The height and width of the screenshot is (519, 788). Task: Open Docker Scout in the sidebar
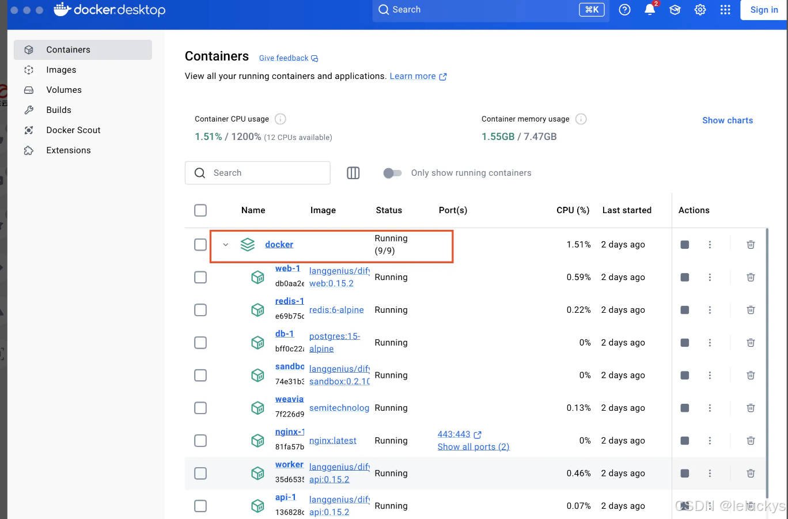(83, 130)
